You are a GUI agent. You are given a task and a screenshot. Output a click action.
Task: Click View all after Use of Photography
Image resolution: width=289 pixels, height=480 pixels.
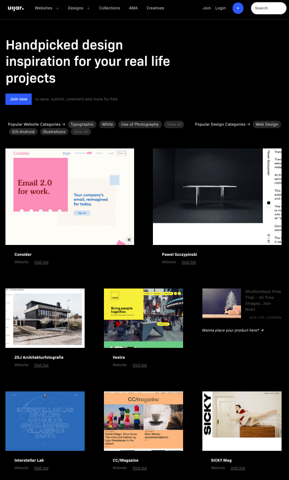(x=174, y=124)
